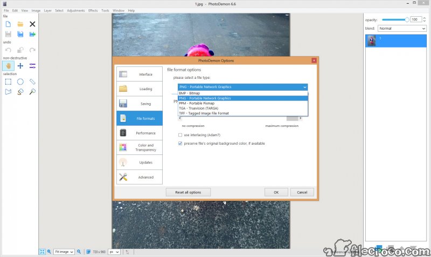
Task: Choose TIFF - Tagged Image File Format
Action: [x=243, y=113]
